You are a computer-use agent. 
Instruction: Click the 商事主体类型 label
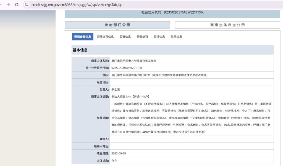tap(100, 97)
